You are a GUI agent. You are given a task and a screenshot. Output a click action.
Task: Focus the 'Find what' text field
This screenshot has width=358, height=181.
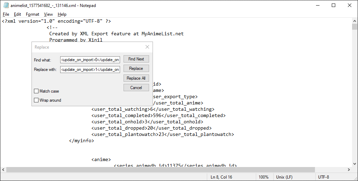[90, 60]
